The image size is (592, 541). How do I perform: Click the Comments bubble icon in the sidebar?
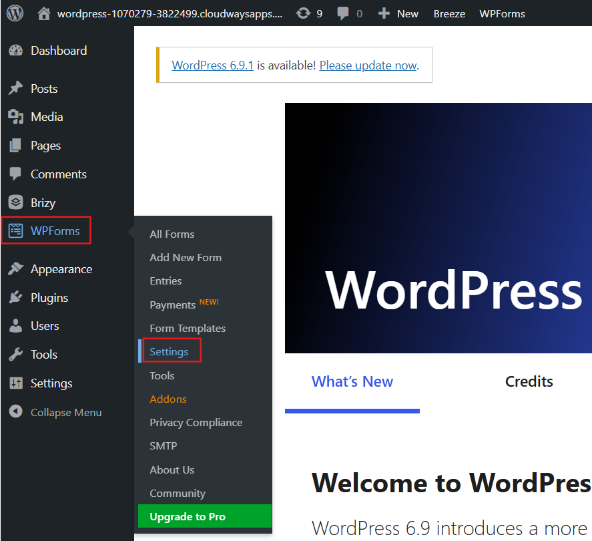point(16,174)
